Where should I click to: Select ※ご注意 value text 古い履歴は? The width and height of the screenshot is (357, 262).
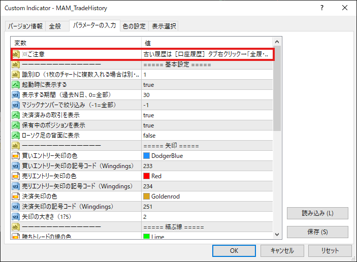157,54
